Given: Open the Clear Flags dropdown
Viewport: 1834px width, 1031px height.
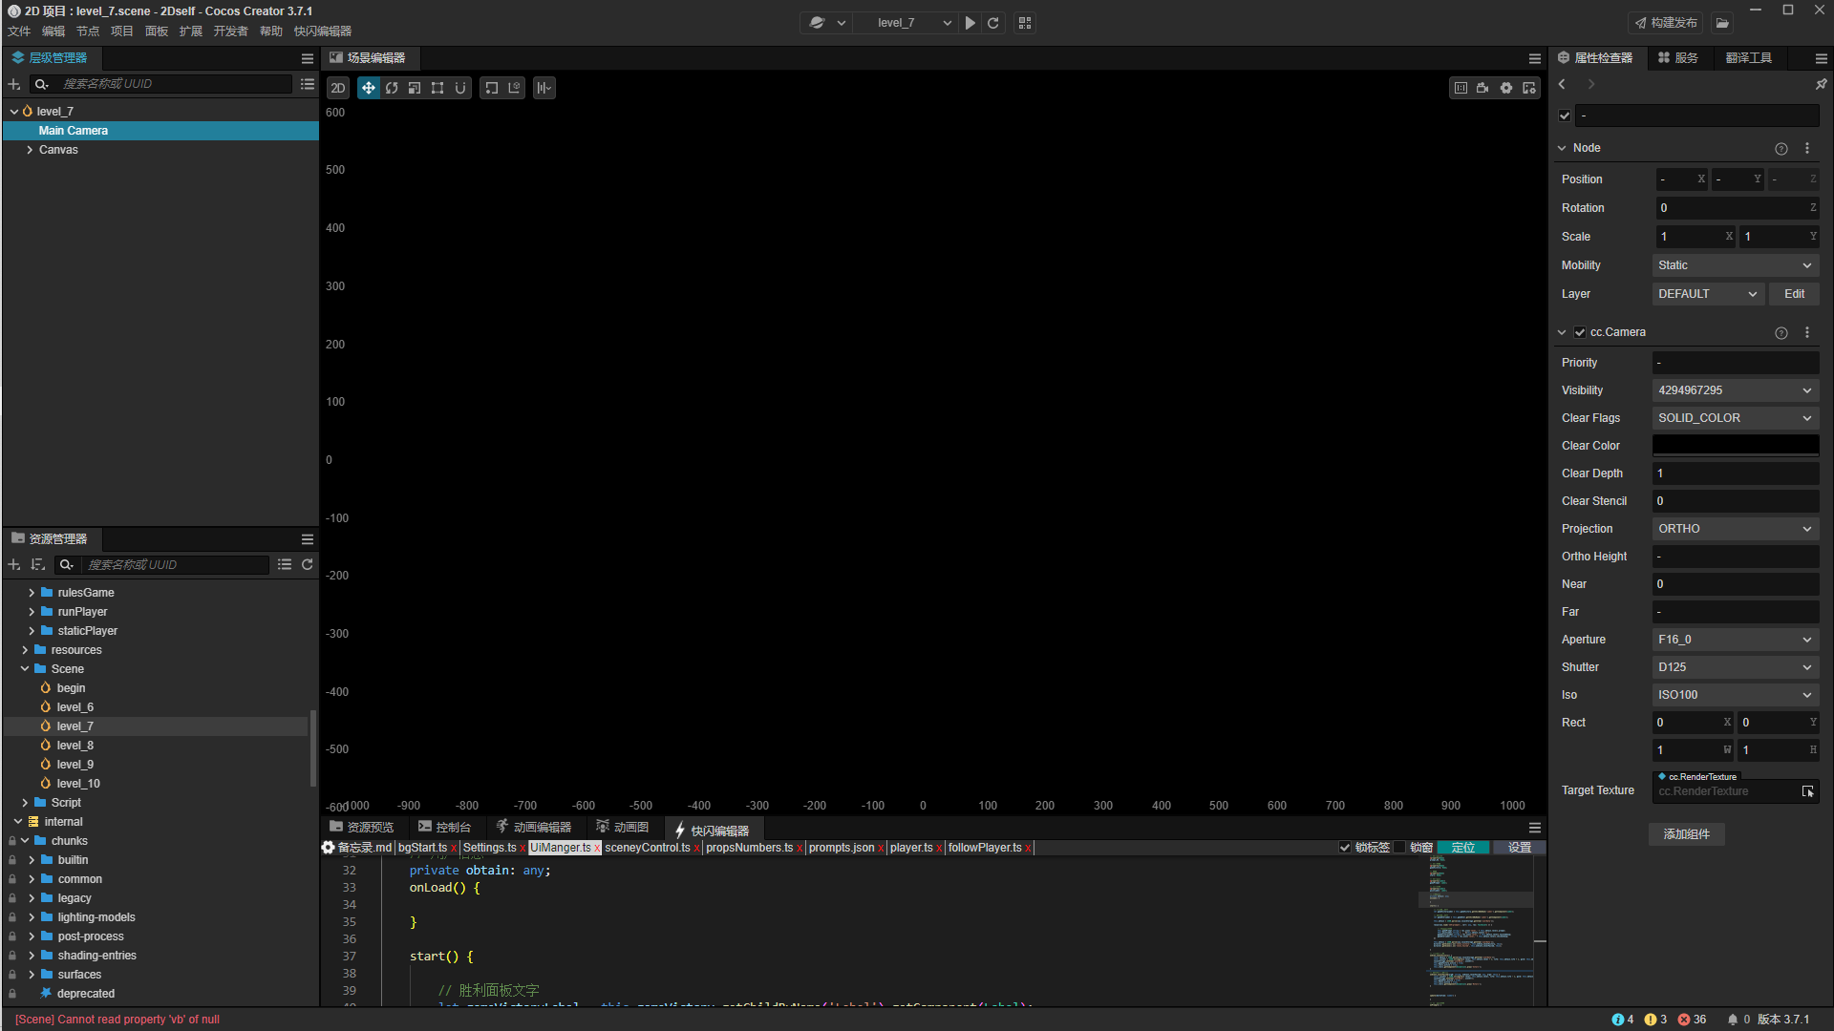Looking at the screenshot, I should (1735, 418).
